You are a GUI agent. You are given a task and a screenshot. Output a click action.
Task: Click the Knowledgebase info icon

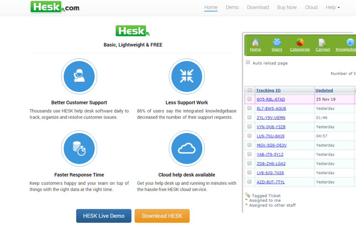click(x=350, y=42)
